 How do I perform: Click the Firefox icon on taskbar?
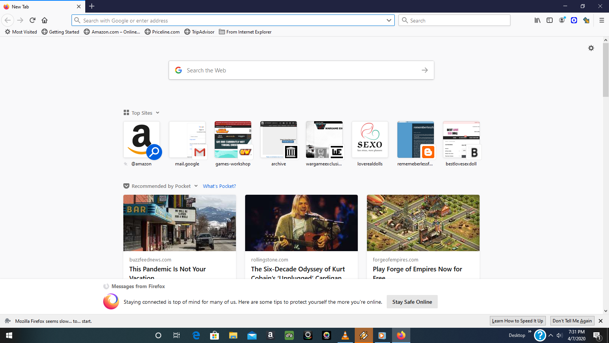401,335
